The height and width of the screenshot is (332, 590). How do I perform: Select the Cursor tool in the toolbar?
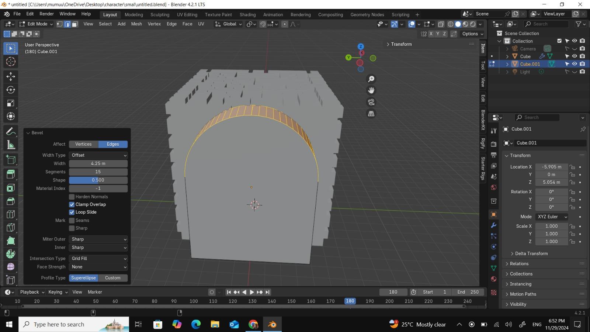(11, 62)
